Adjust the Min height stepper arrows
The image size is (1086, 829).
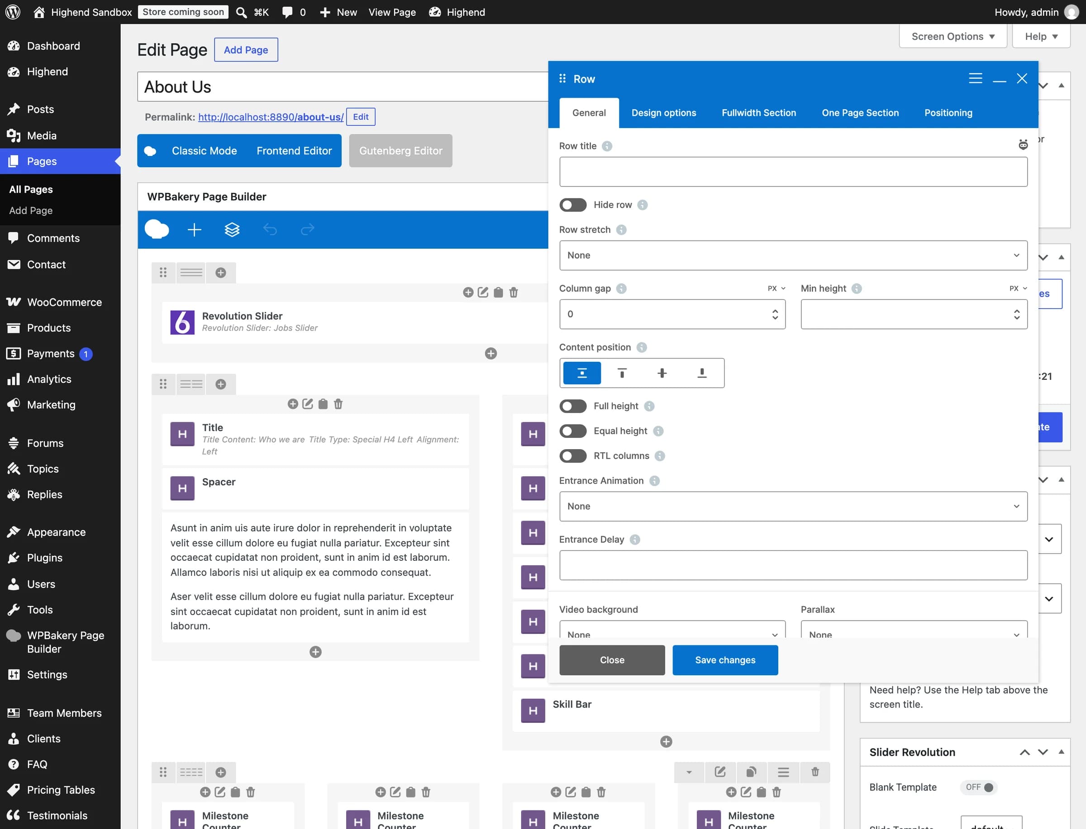pos(1017,314)
